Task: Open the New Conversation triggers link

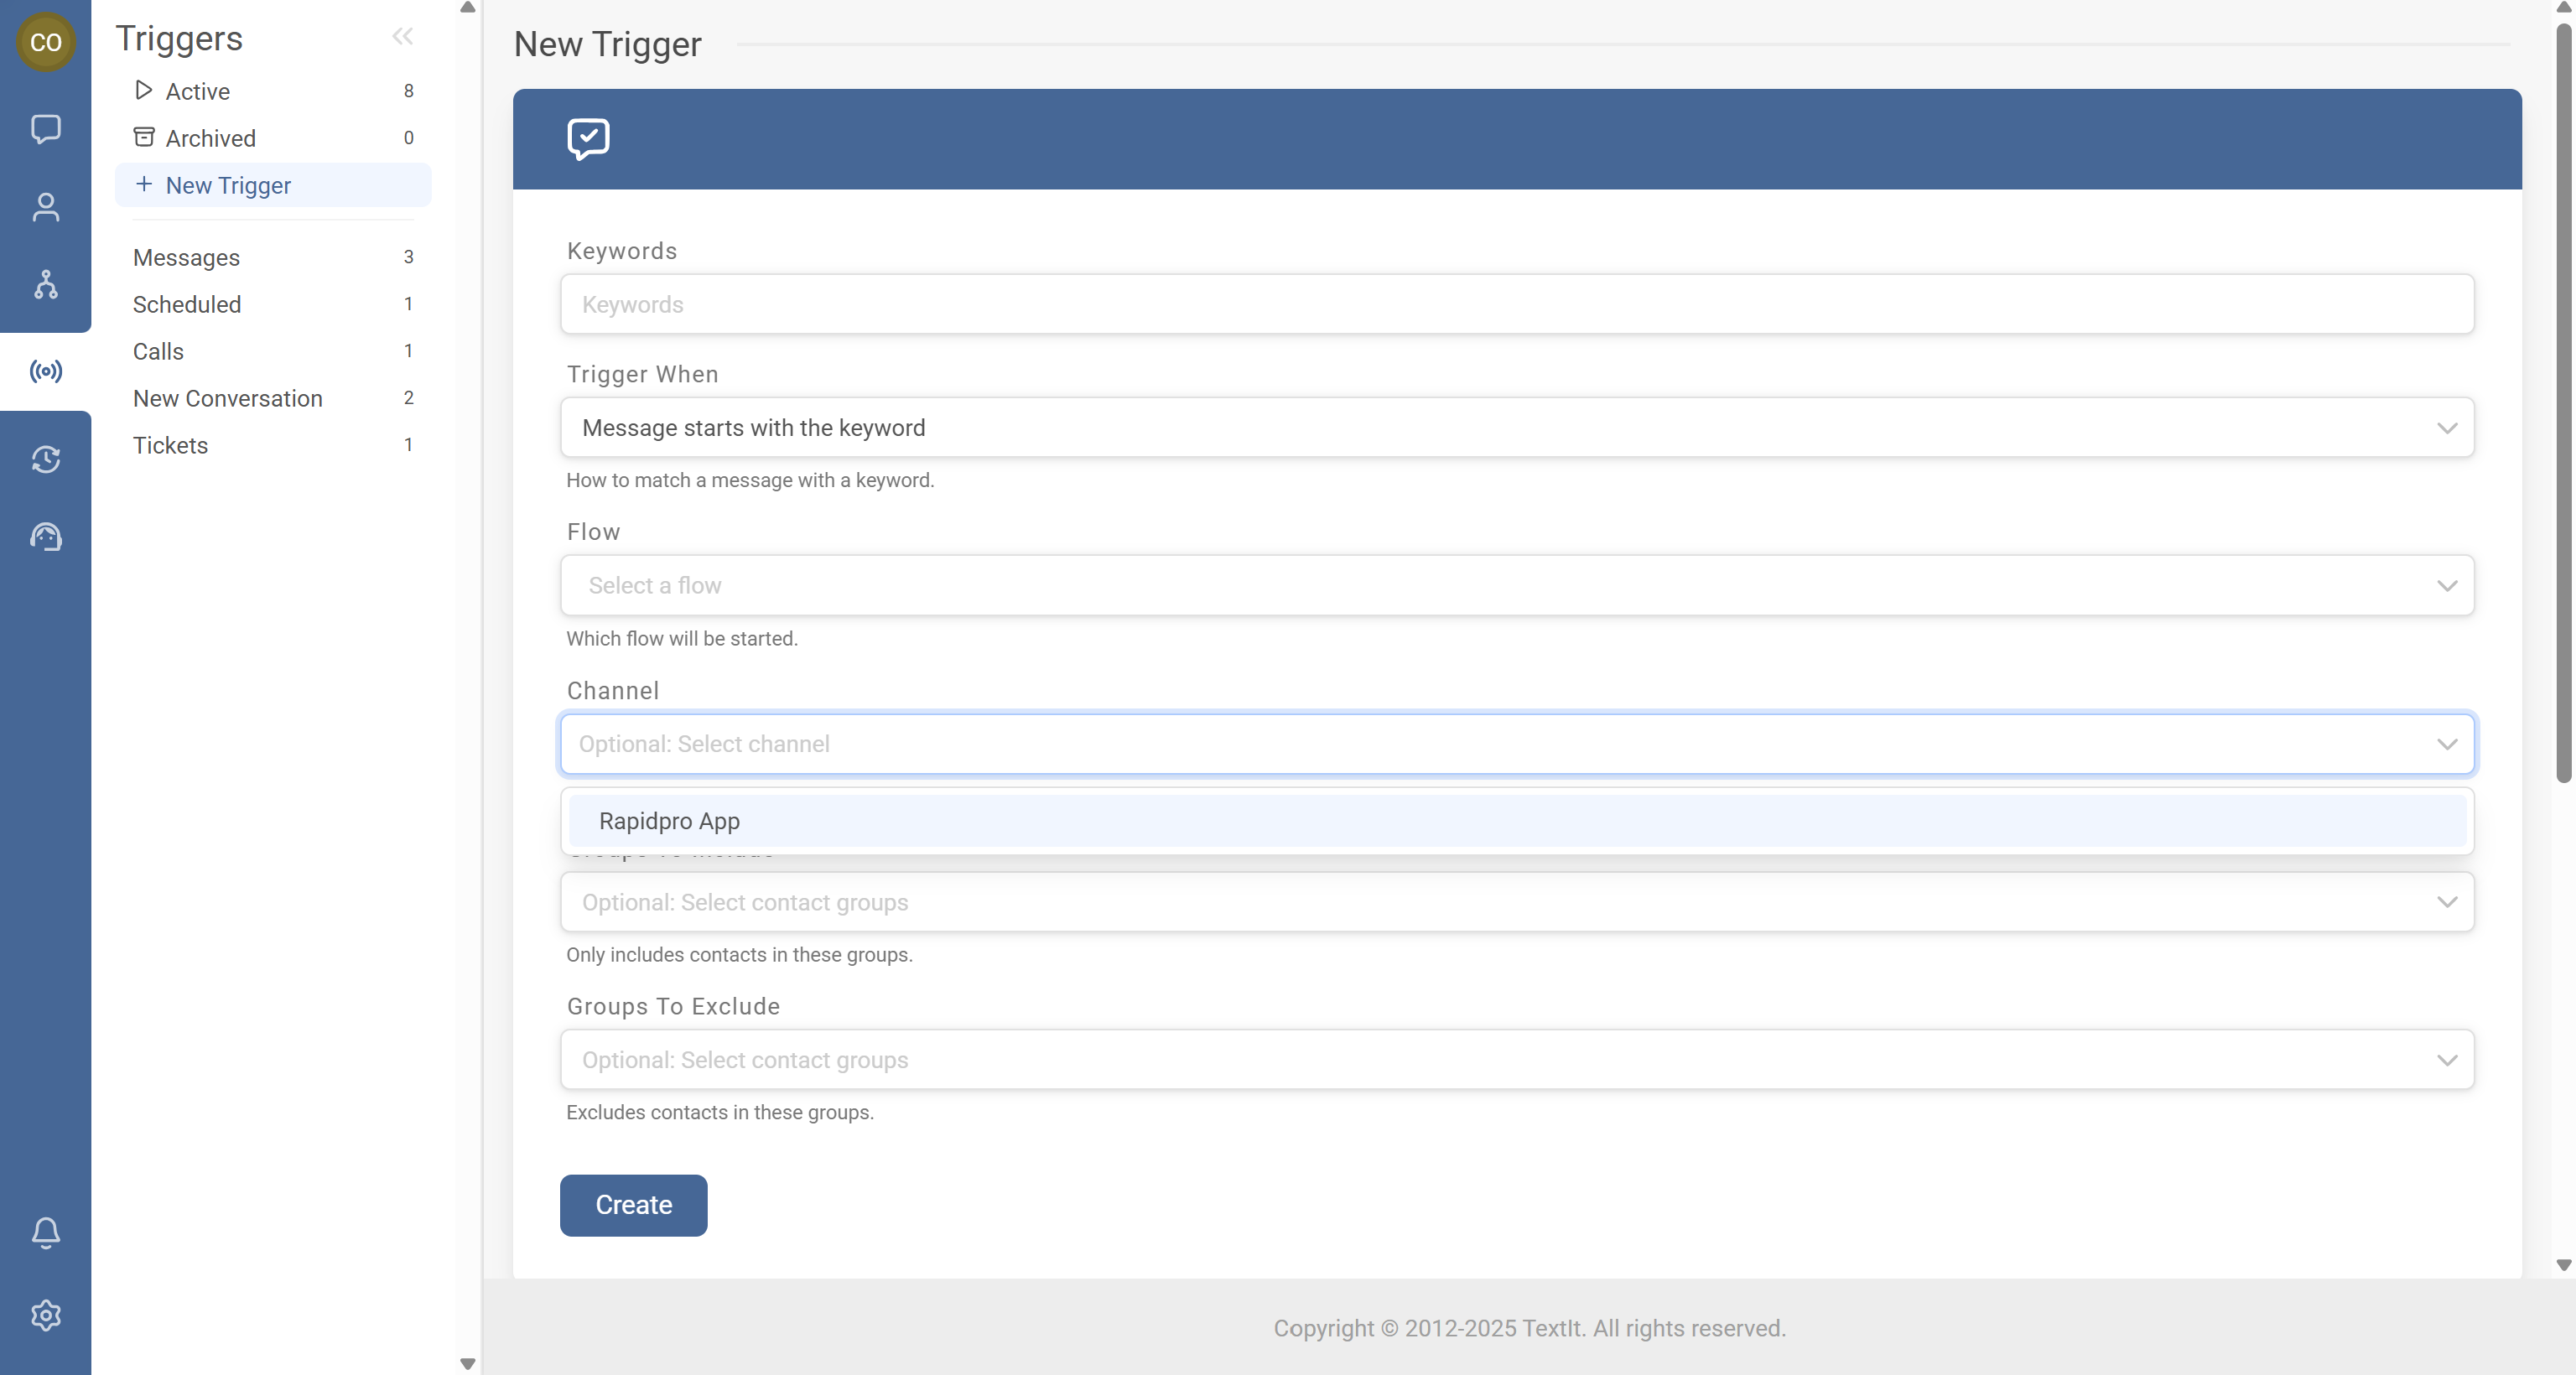Action: (228, 398)
